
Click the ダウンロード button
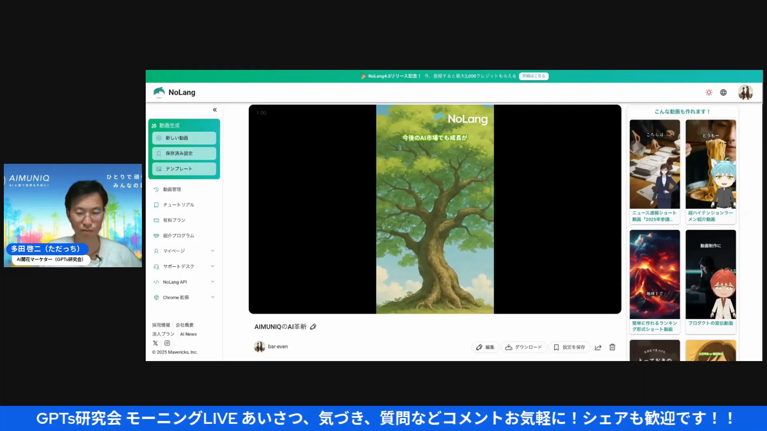point(524,348)
